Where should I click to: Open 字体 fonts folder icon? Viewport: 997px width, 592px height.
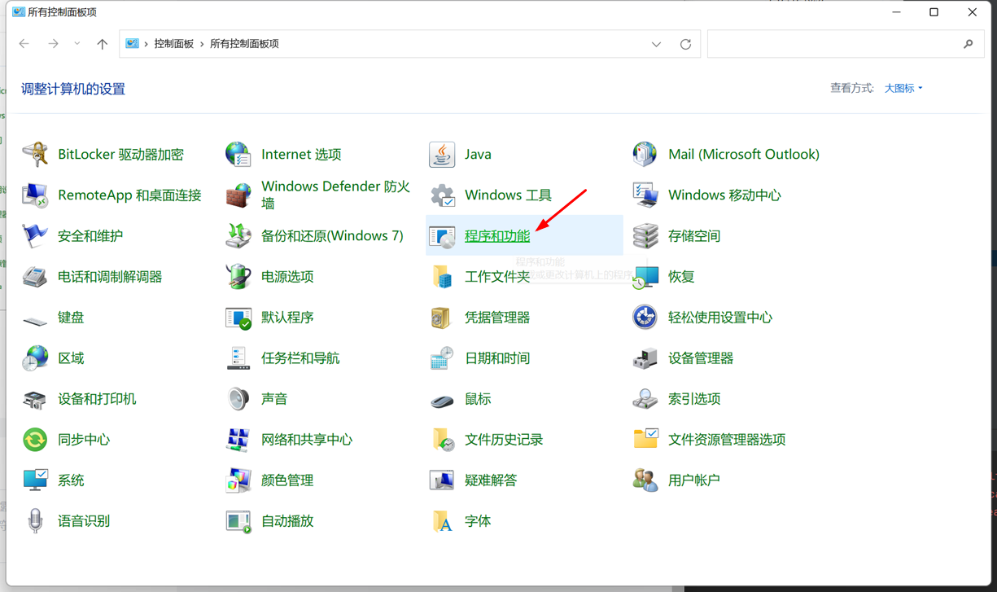(442, 521)
